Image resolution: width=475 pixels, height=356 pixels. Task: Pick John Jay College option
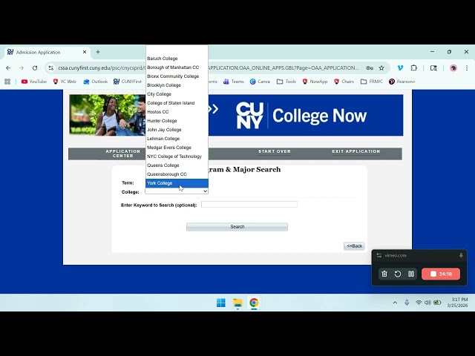tap(177, 130)
